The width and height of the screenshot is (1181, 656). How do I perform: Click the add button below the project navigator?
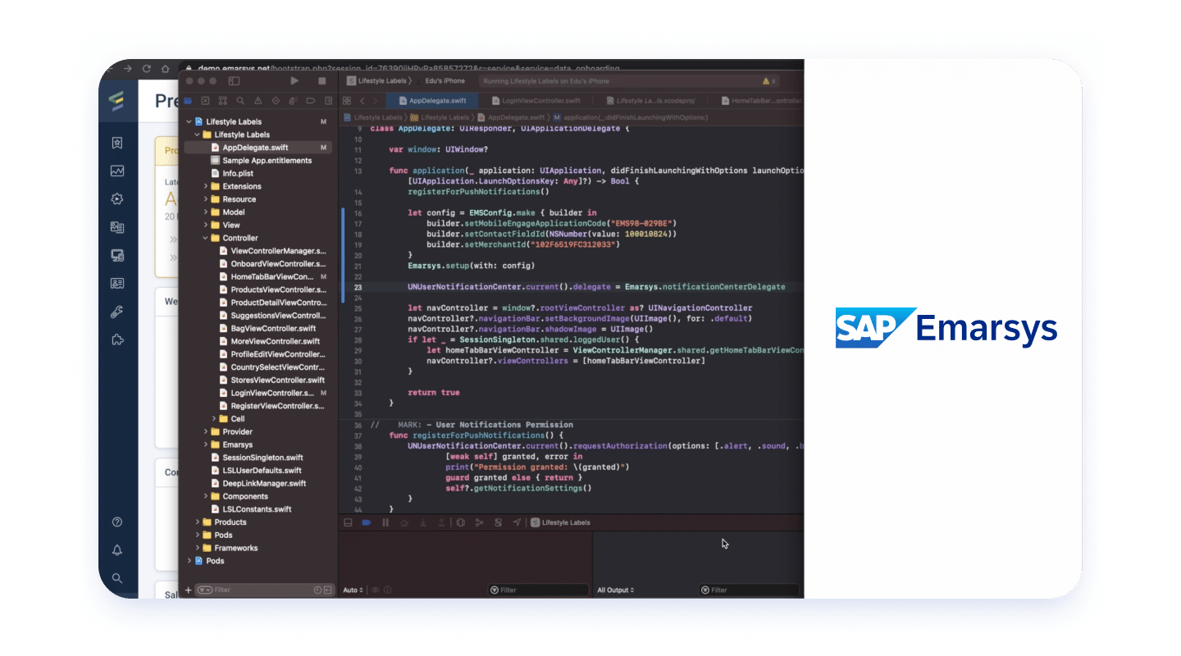(189, 590)
